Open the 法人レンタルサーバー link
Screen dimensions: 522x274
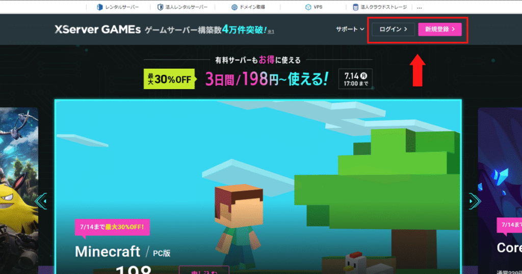click(182, 7)
